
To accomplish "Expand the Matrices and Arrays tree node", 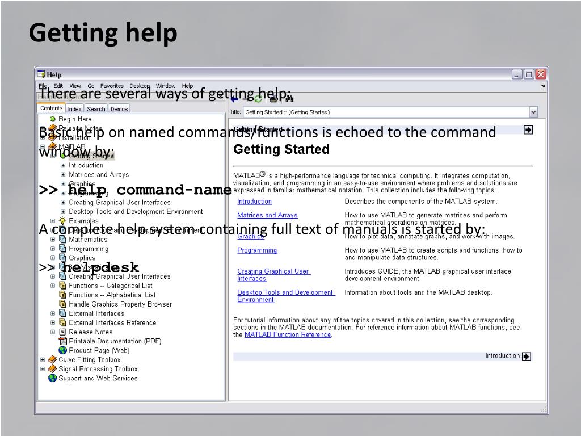I will click(63, 175).
